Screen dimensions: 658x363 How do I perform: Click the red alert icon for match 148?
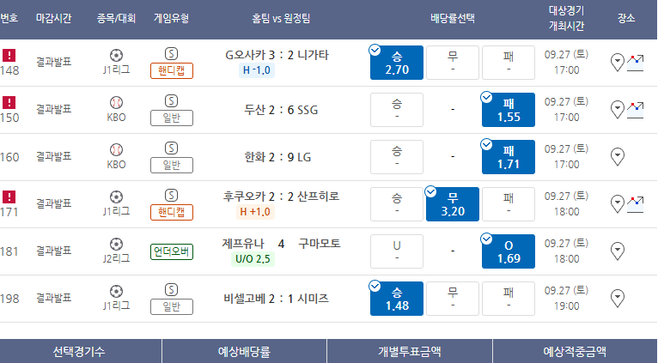9,56
